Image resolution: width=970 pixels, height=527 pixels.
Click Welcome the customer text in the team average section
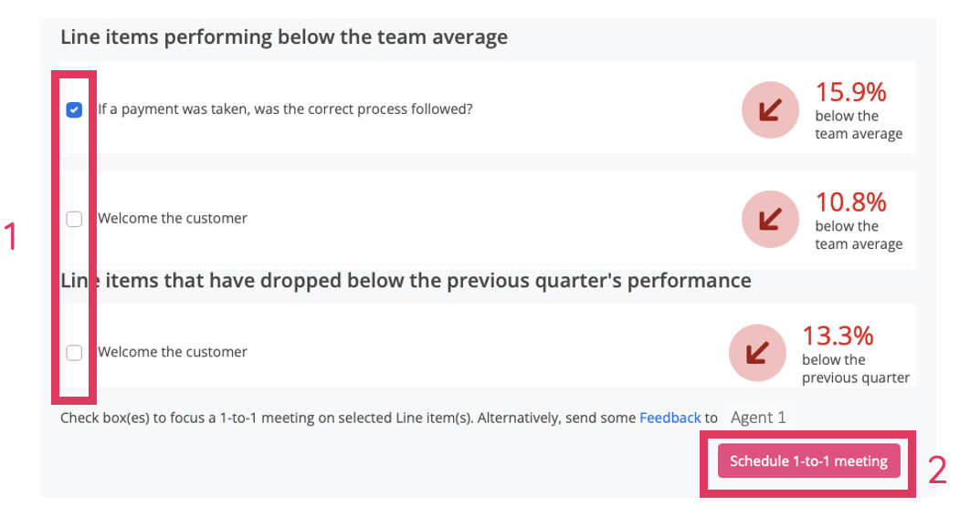[x=173, y=219]
